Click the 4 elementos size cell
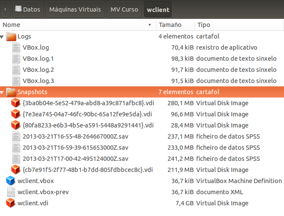Image resolution: width=284 pixels, height=216 pixels. tap(176, 36)
